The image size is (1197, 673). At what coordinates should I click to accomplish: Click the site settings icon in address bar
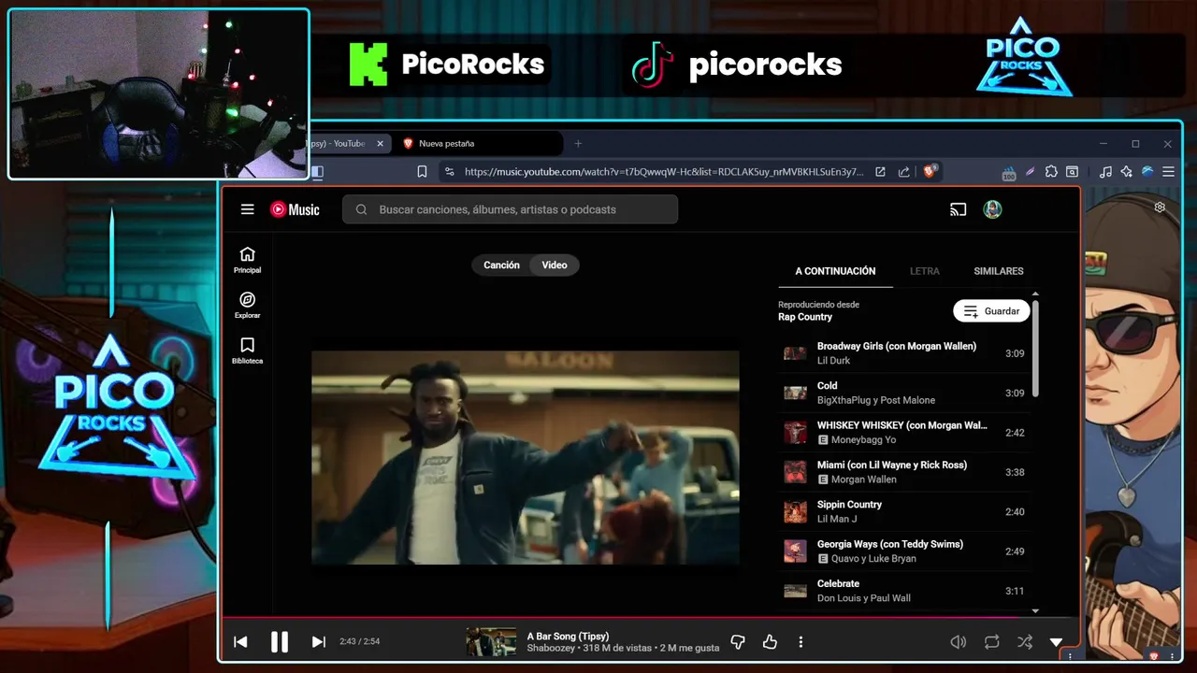[449, 172]
